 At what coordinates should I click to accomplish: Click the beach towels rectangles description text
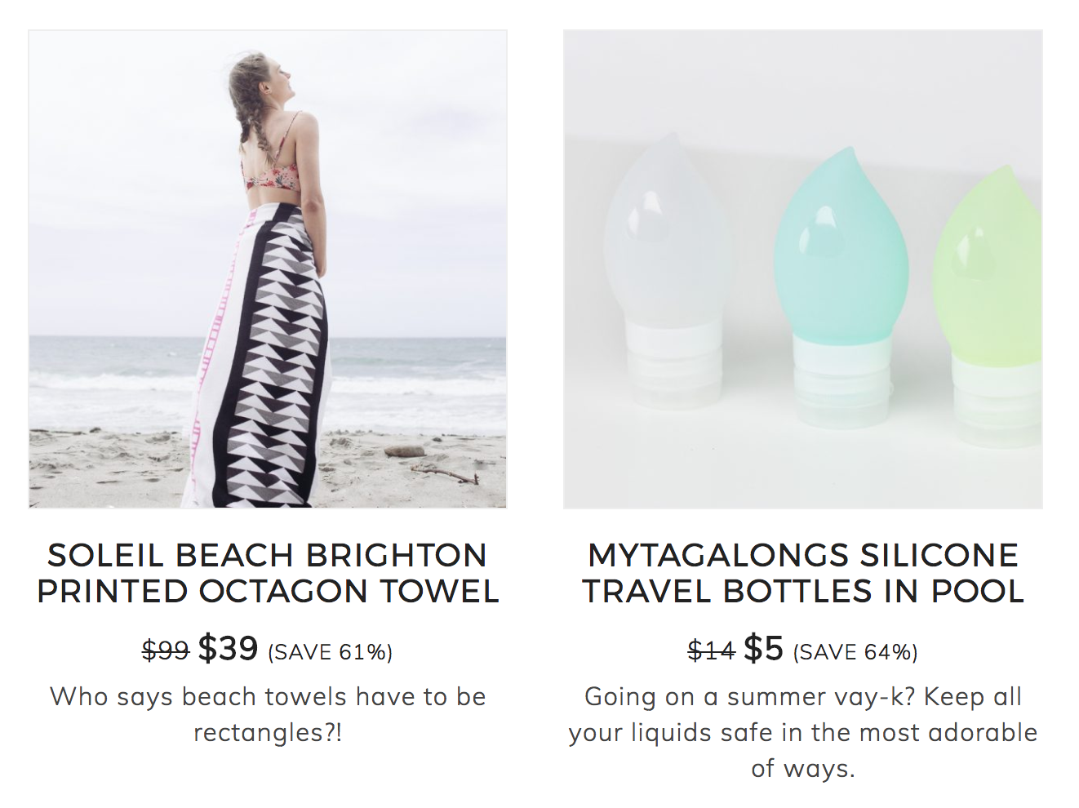268,714
